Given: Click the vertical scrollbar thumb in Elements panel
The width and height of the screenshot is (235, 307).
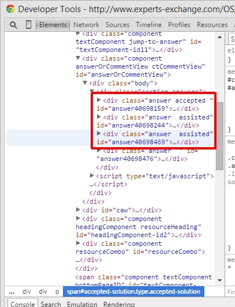Looking at the screenshot, I should click(x=220, y=136).
